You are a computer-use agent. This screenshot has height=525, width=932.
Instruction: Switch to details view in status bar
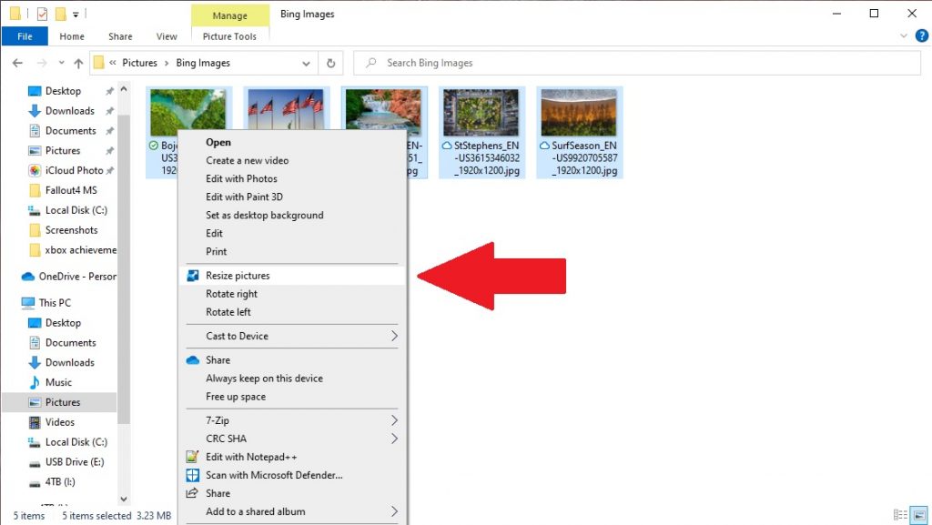click(900, 514)
